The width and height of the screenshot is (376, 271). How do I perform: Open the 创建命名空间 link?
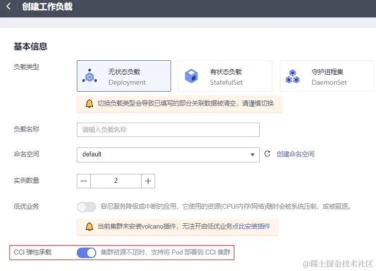pos(295,154)
